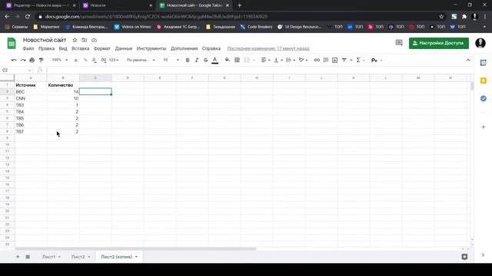Image resolution: width=492 pixels, height=276 pixels.
Task: Activate the paint format tool
Action: pyautogui.click(x=41, y=60)
